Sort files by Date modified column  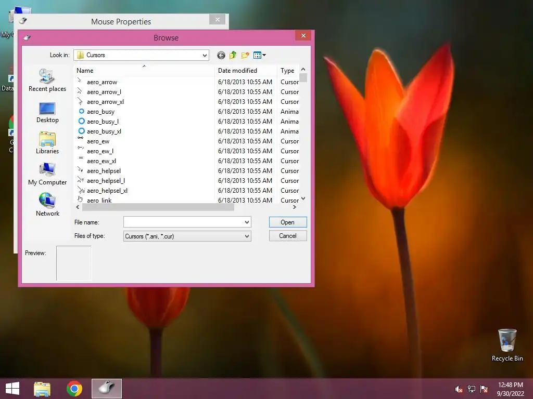pyautogui.click(x=246, y=71)
